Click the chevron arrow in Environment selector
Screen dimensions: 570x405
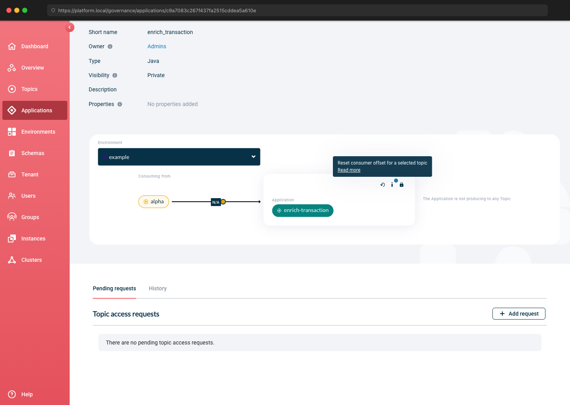(x=253, y=157)
